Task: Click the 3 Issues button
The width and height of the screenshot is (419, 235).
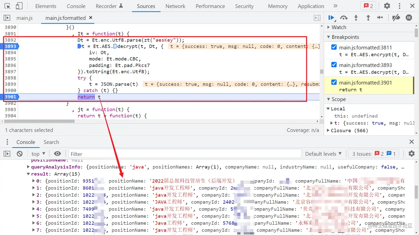Action: point(373,154)
